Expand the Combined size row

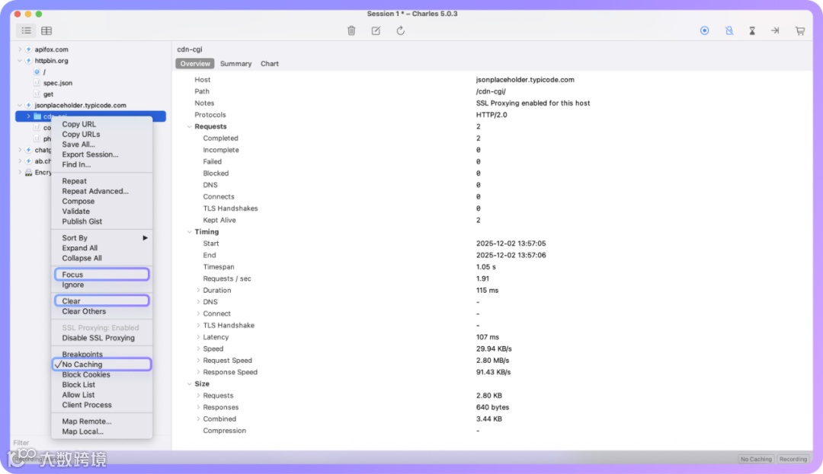pyautogui.click(x=198, y=419)
